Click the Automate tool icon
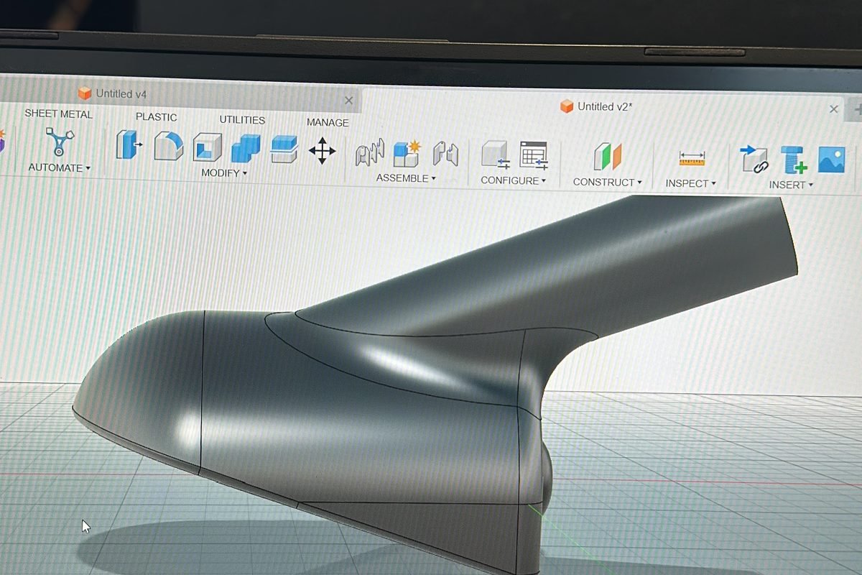862x575 pixels. [60, 142]
